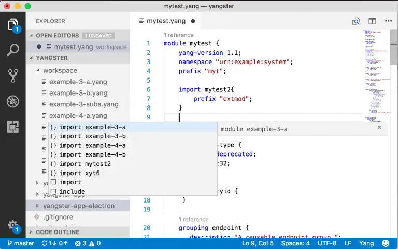Screen dimensions: 398x249
Task: Click the yang-version 1.1 line
Action: tap(210, 53)
